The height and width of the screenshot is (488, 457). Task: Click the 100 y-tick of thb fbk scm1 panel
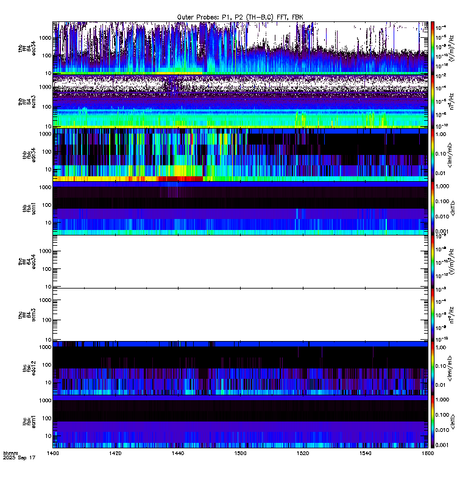pyautogui.click(x=47, y=205)
